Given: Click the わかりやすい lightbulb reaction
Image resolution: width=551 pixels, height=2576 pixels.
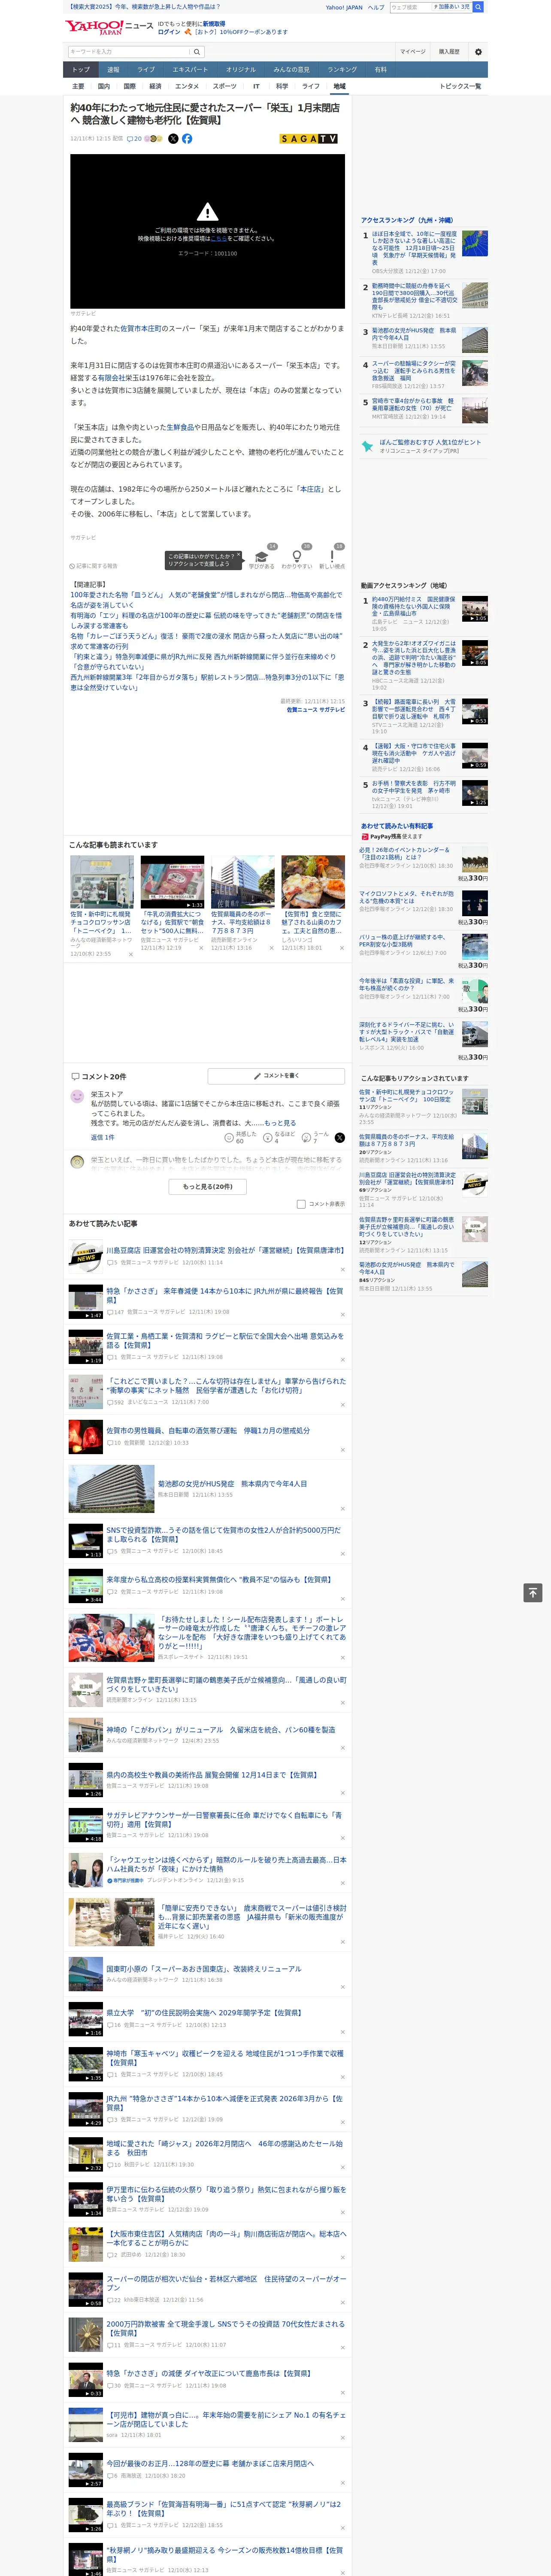Looking at the screenshot, I should click(296, 557).
